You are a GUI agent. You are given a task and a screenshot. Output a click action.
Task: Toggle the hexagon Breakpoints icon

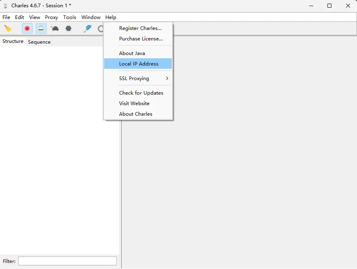tap(68, 28)
